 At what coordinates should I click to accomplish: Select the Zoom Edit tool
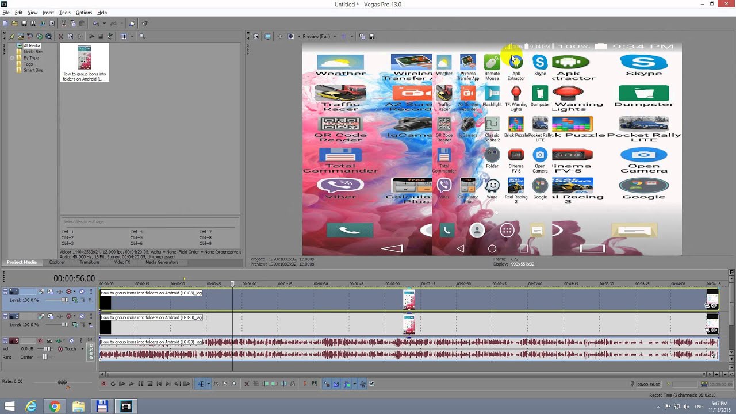tap(234, 384)
